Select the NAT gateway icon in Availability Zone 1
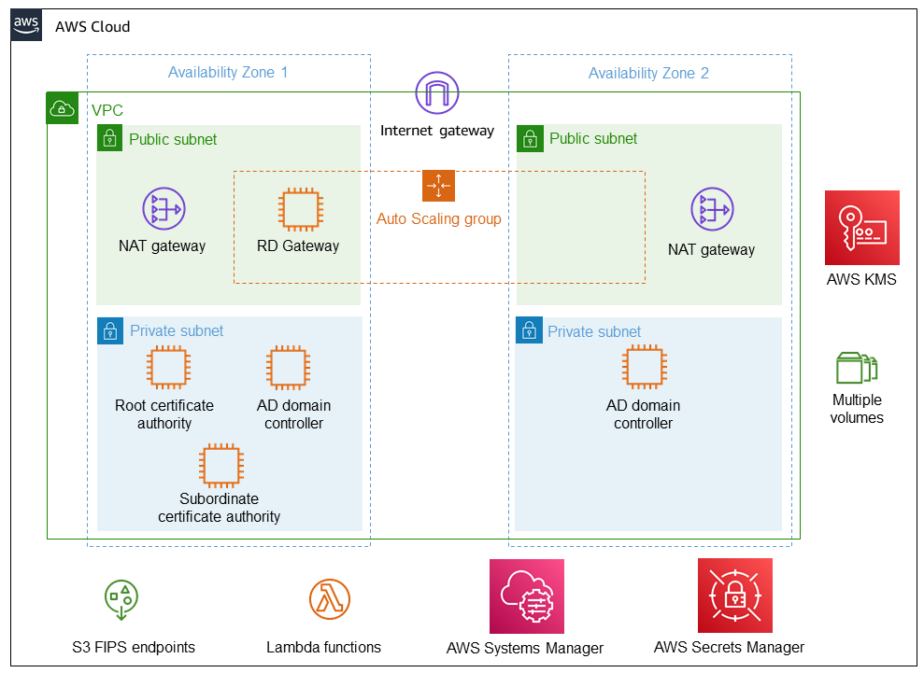The height and width of the screenshot is (673, 924). click(163, 208)
